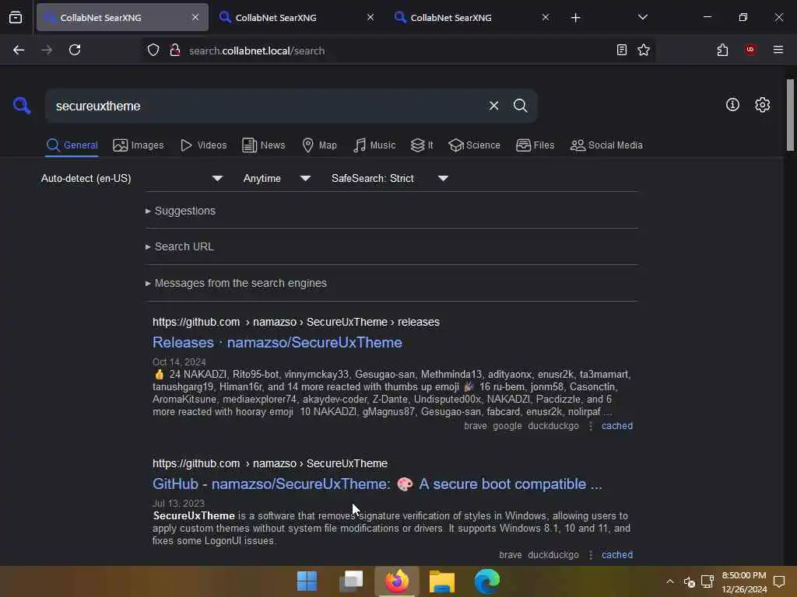The width and height of the screenshot is (797, 597).
Task: Click the SearXNG logo magnifier icon
Action: [x=22, y=106]
